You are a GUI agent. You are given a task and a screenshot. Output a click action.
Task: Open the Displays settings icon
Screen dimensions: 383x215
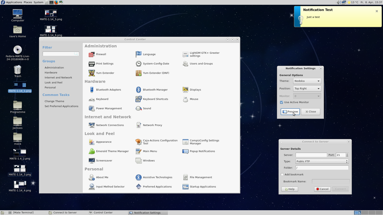(185, 90)
